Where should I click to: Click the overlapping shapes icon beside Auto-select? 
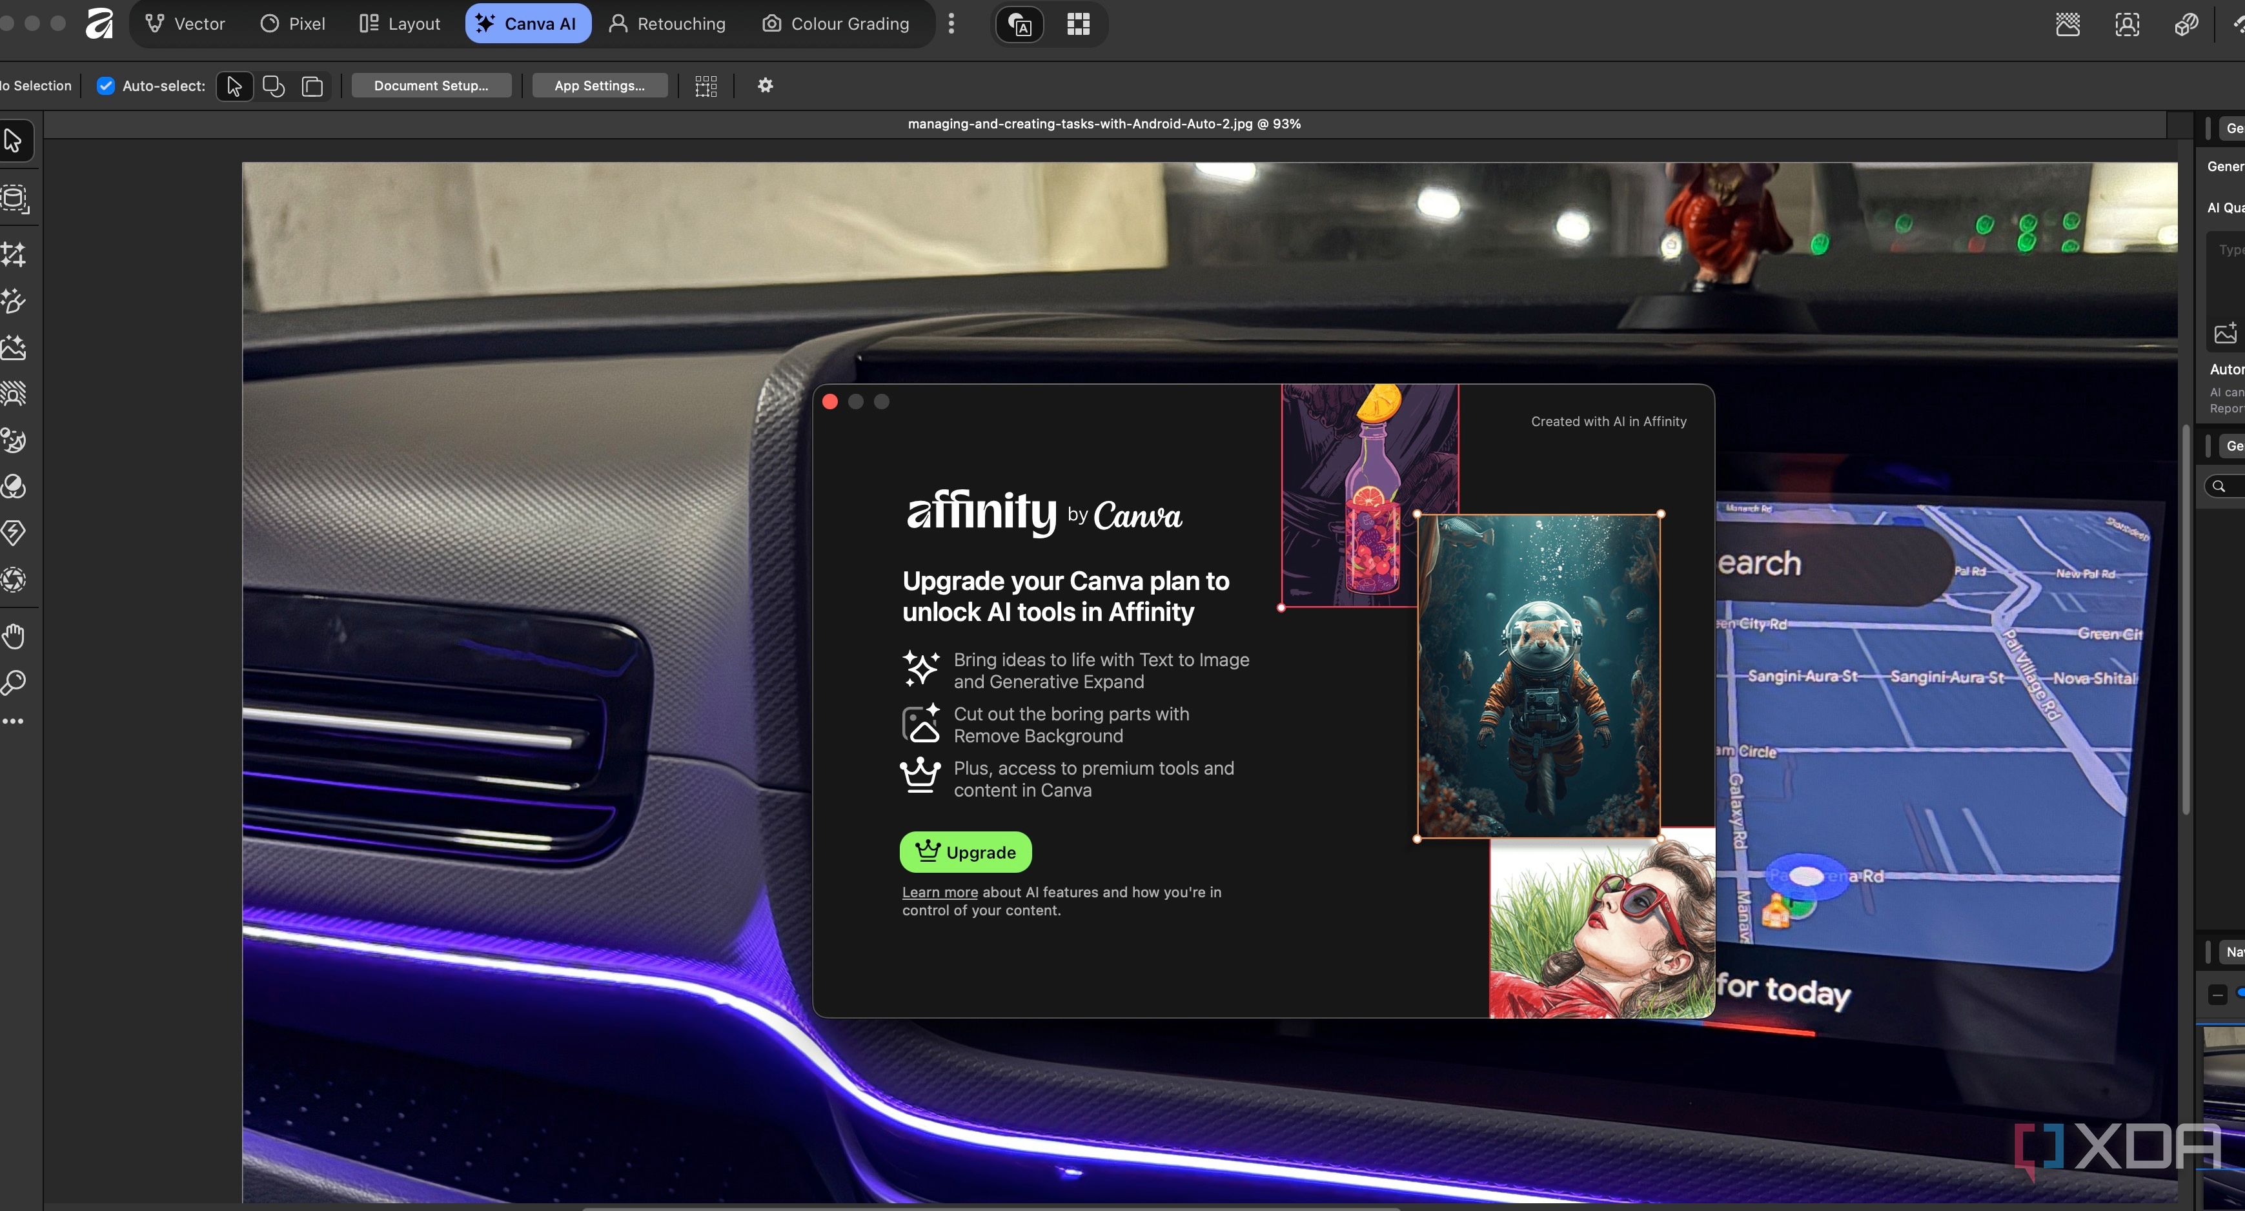pyautogui.click(x=274, y=85)
